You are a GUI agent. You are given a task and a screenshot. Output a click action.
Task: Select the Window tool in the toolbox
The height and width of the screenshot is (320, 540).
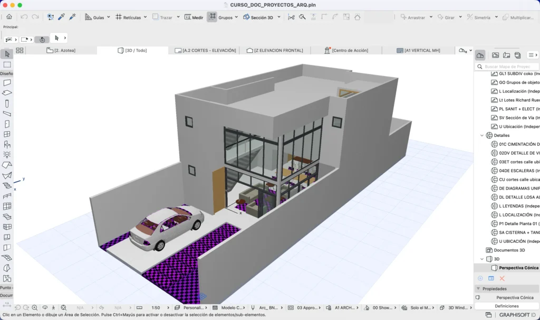[7, 134]
